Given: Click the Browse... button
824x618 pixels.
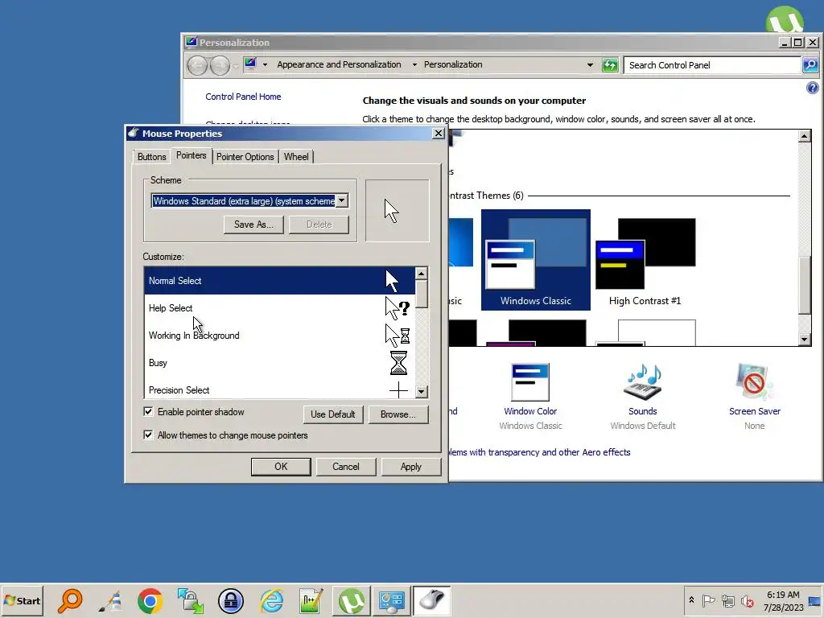Looking at the screenshot, I should pyautogui.click(x=398, y=414).
